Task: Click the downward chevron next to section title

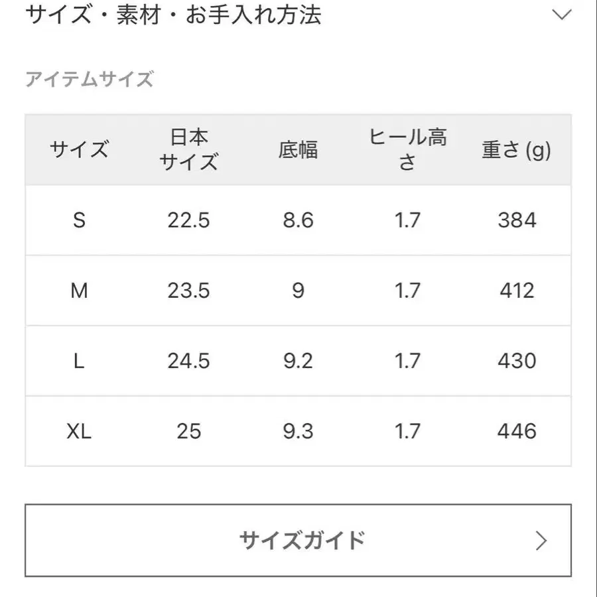Action: 563,13
